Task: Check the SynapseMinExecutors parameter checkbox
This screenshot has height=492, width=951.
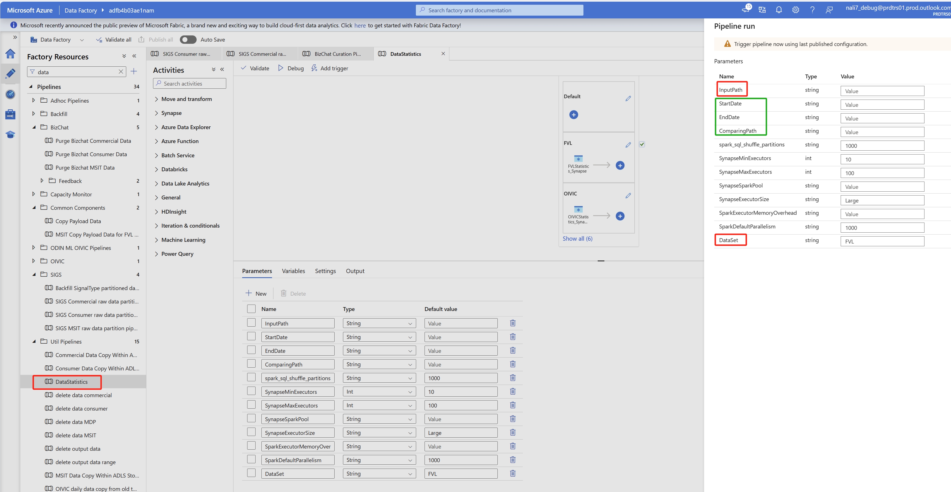Action: 251,391
